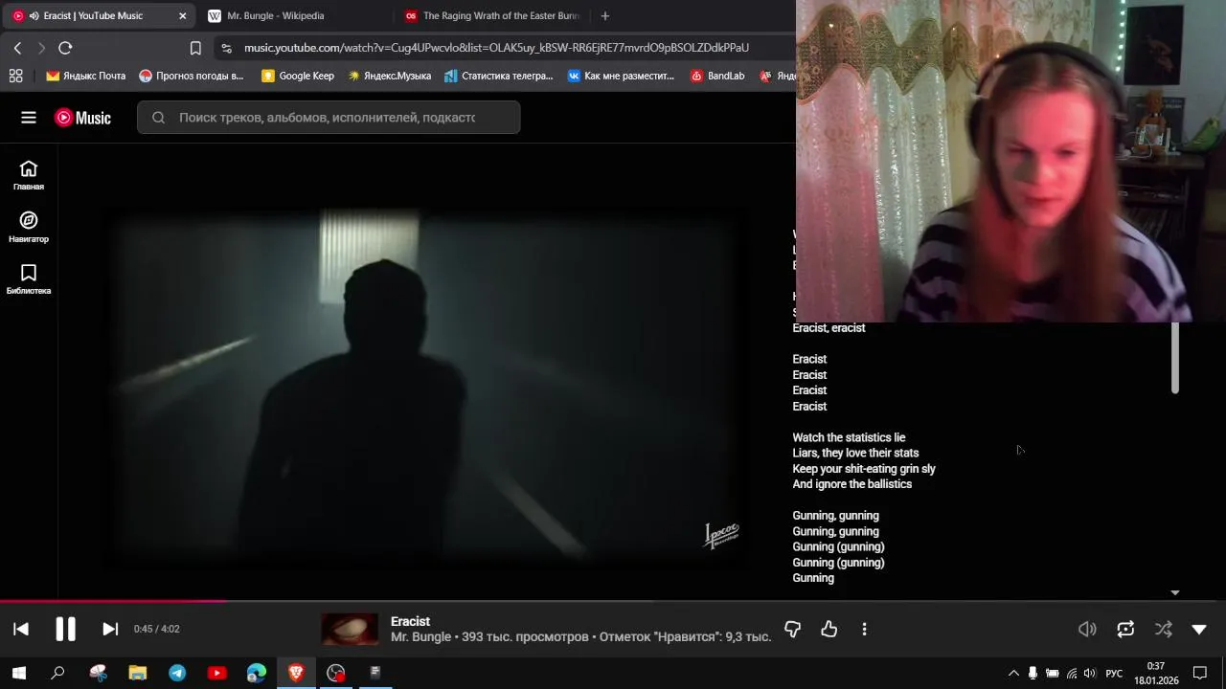Click lyric line 'Keep your shit-eating grin sly'
Screen dimensions: 1226x689
click(864, 469)
